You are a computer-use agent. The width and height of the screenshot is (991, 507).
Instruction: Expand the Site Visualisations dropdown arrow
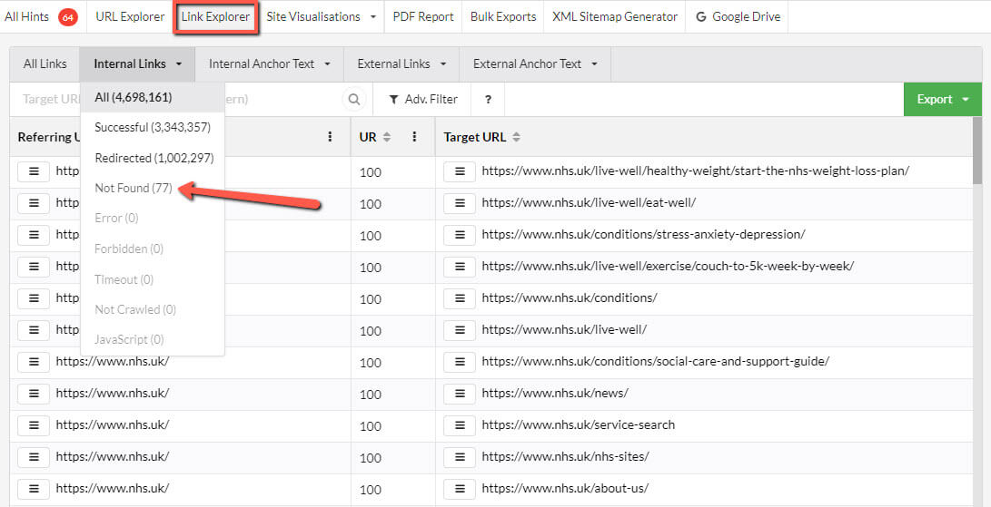[373, 17]
